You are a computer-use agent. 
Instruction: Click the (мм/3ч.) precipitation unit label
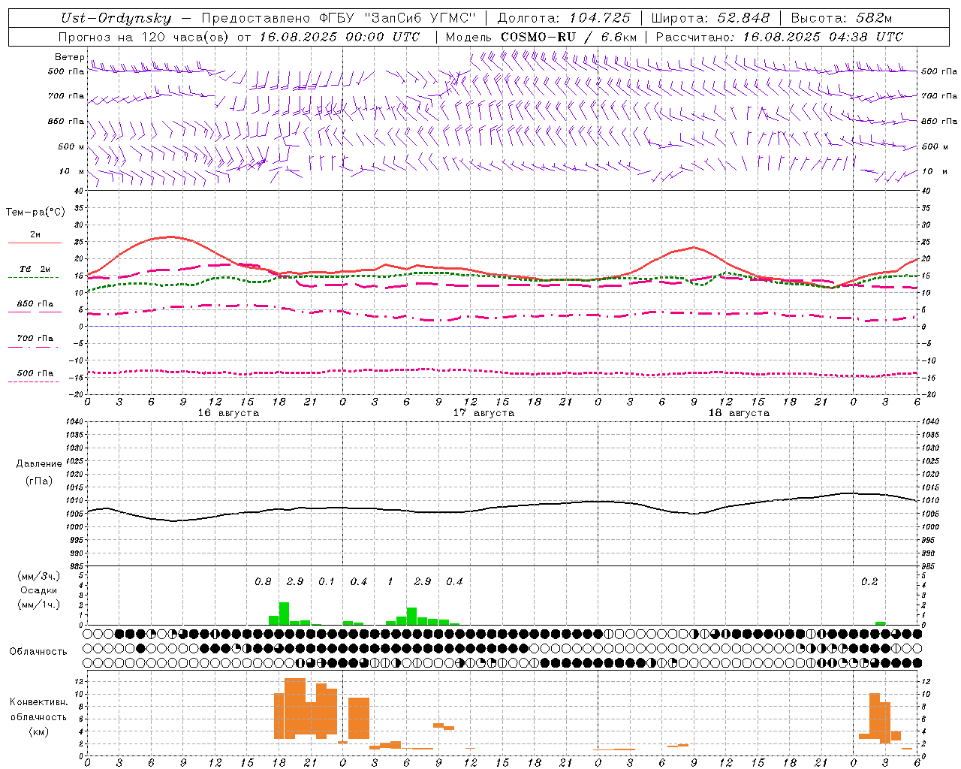click(x=38, y=576)
